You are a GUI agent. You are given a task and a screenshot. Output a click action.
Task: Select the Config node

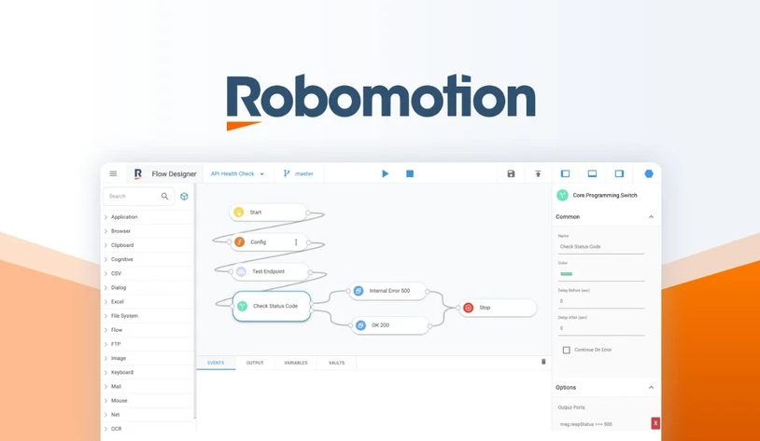click(269, 242)
